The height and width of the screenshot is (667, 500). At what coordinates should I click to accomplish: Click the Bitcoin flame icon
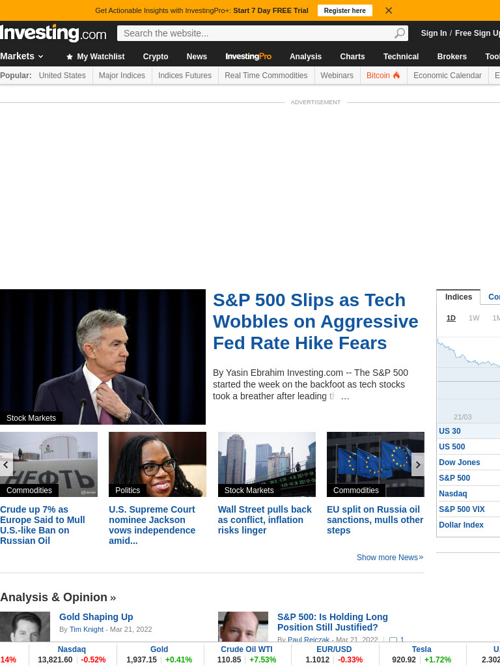pyautogui.click(x=396, y=76)
